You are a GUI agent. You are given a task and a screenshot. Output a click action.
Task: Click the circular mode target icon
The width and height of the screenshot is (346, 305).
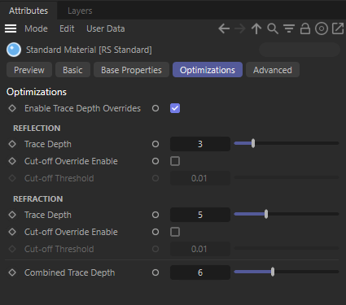click(322, 28)
